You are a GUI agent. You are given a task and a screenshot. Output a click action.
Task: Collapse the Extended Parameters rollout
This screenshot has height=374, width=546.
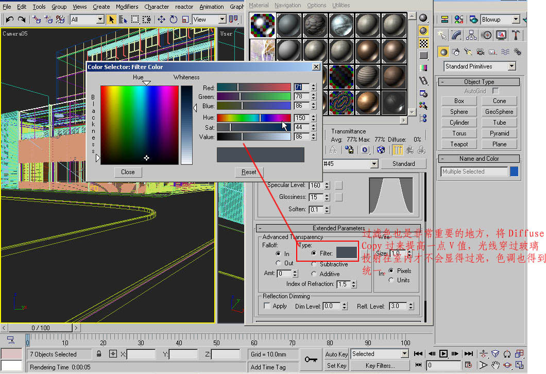click(338, 228)
